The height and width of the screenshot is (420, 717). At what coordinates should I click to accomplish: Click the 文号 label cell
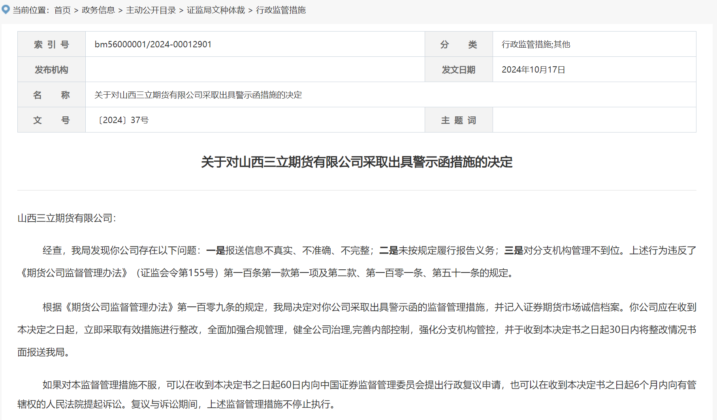coord(51,120)
